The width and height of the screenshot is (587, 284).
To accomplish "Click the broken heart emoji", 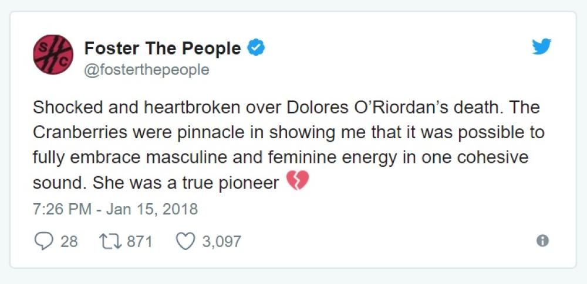I will point(298,182).
